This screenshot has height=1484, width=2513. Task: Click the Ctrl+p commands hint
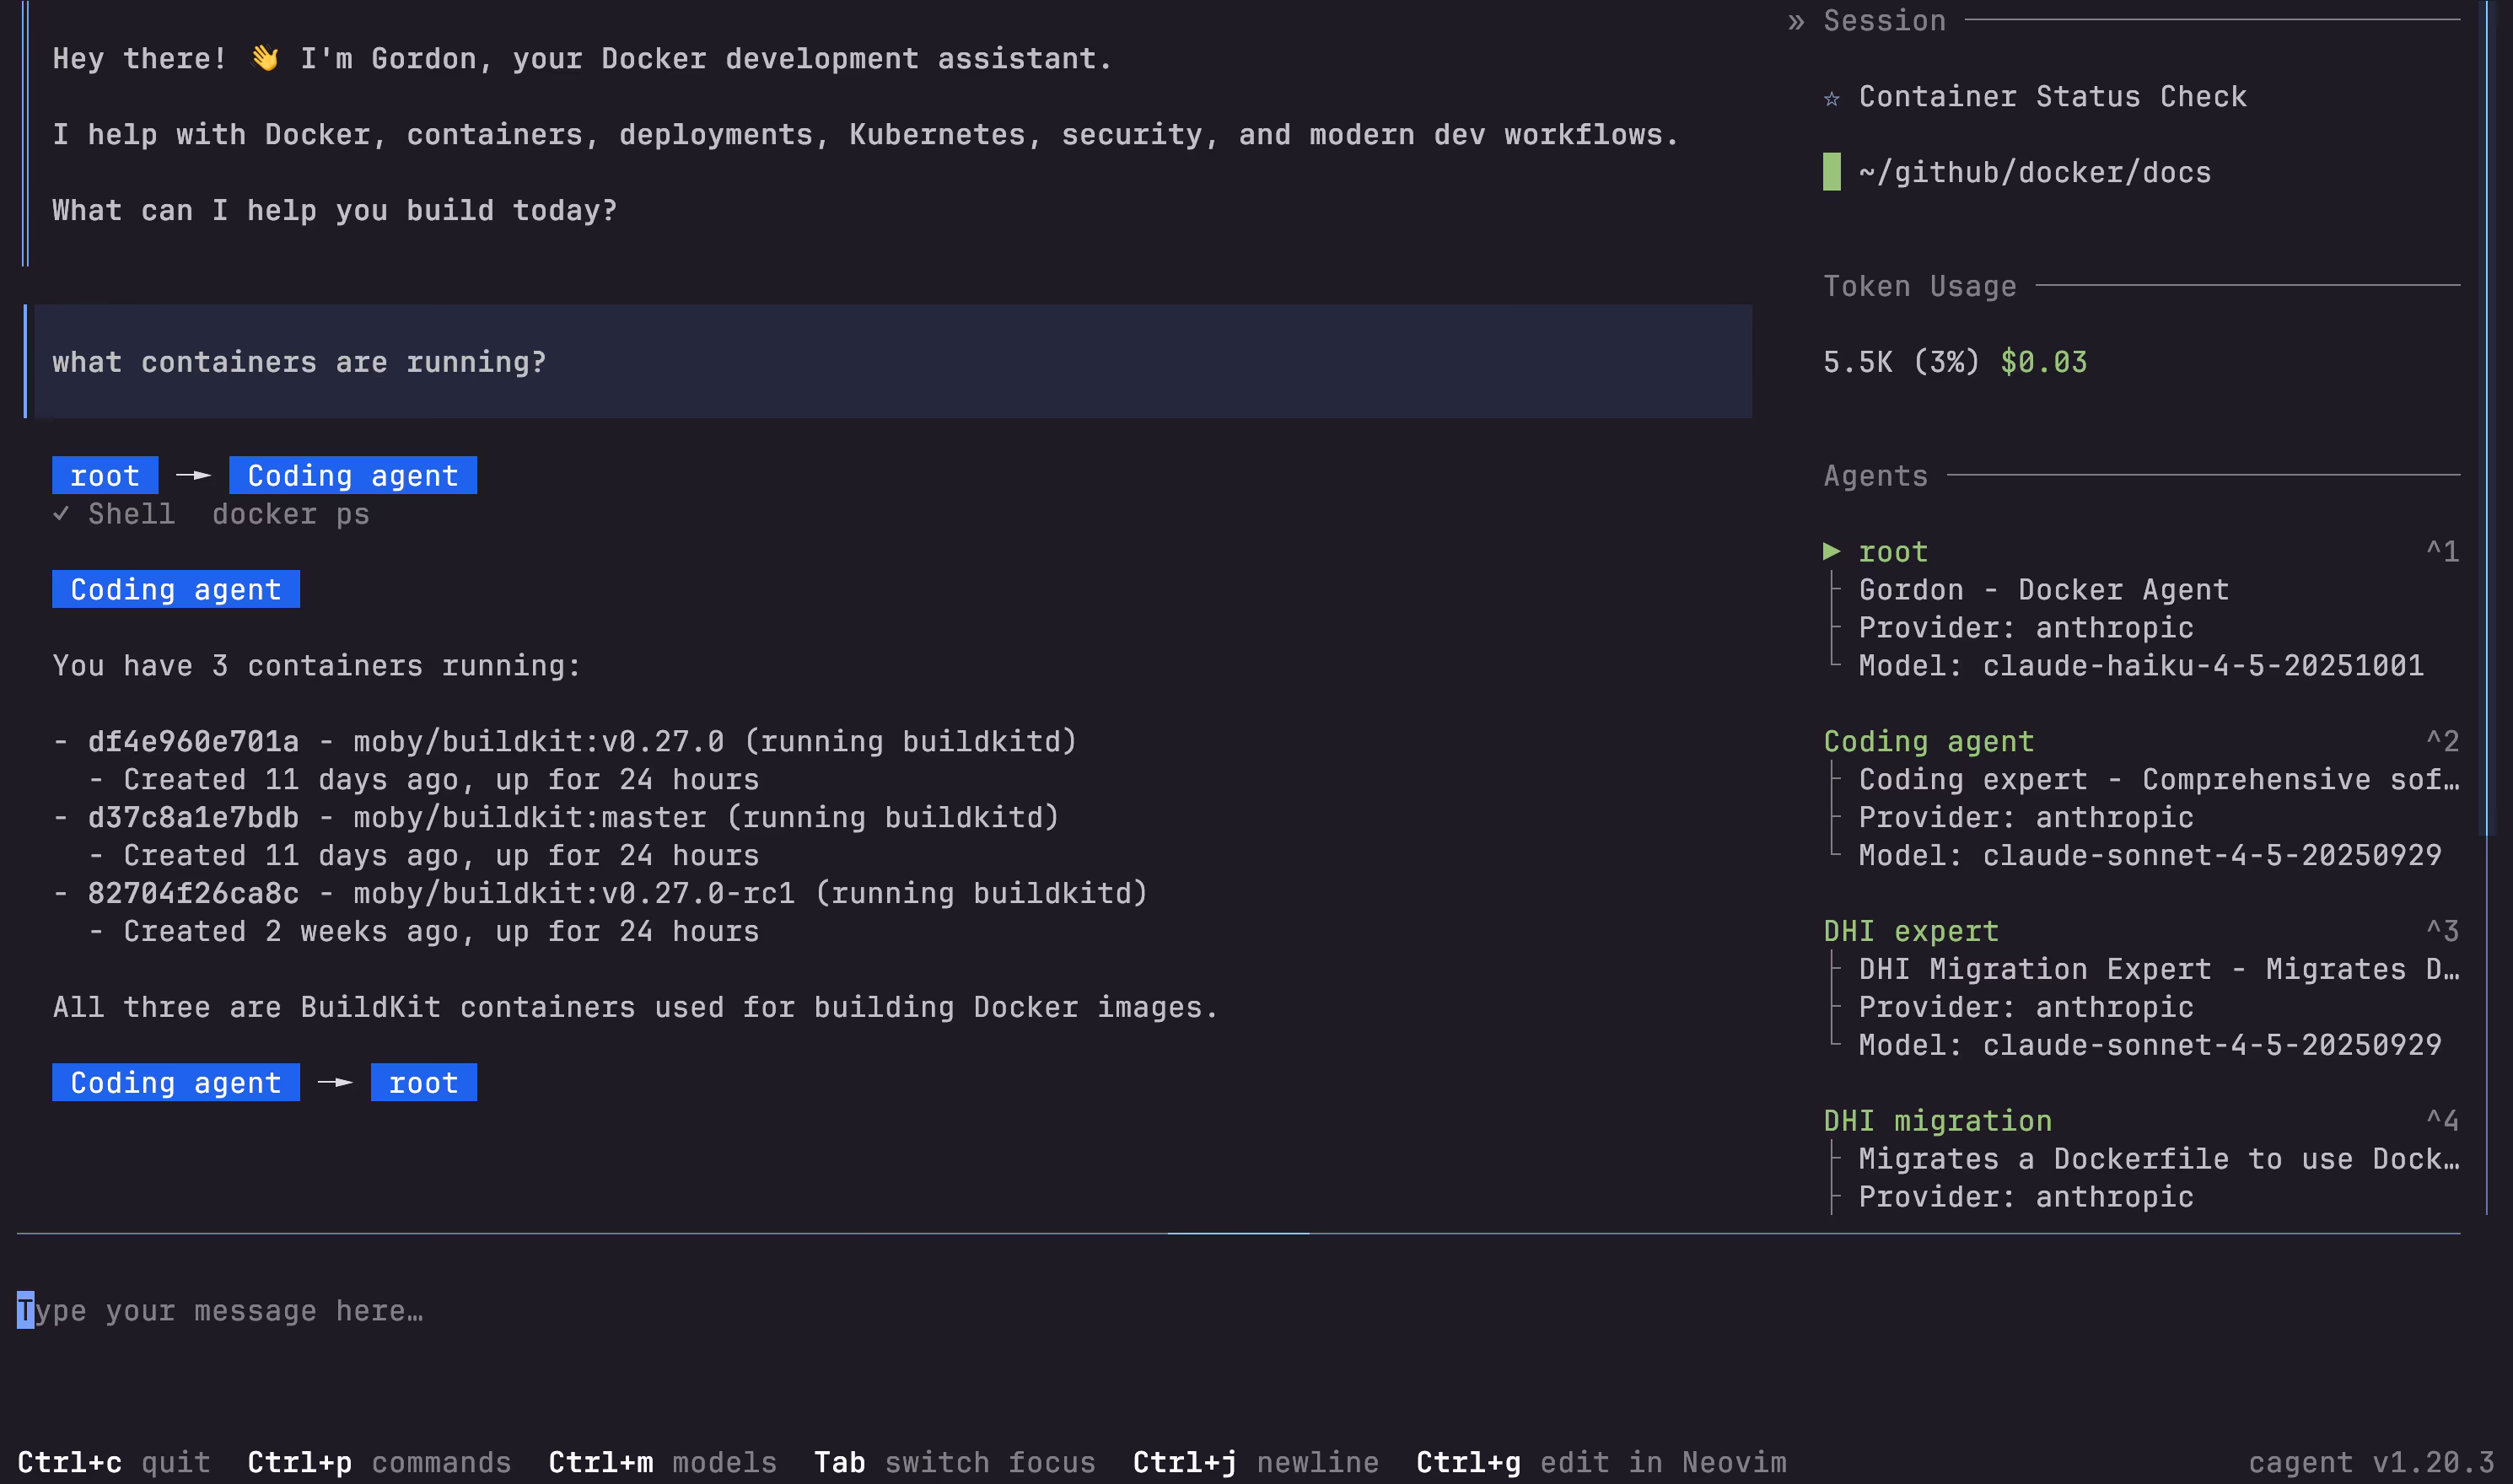pyautogui.click(x=379, y=1462)
